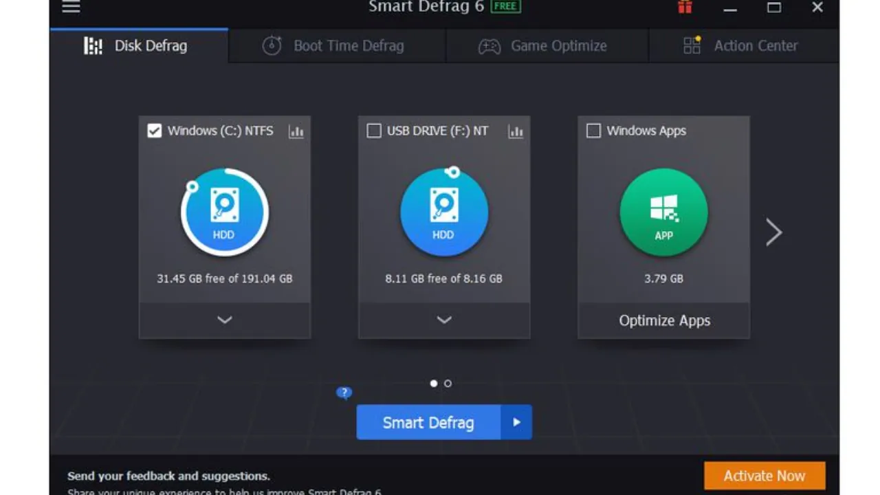Image resolution: width=880 pixels, height=495 pixels.
Task: Click the green FREE badge
Action: click(505, 7)
